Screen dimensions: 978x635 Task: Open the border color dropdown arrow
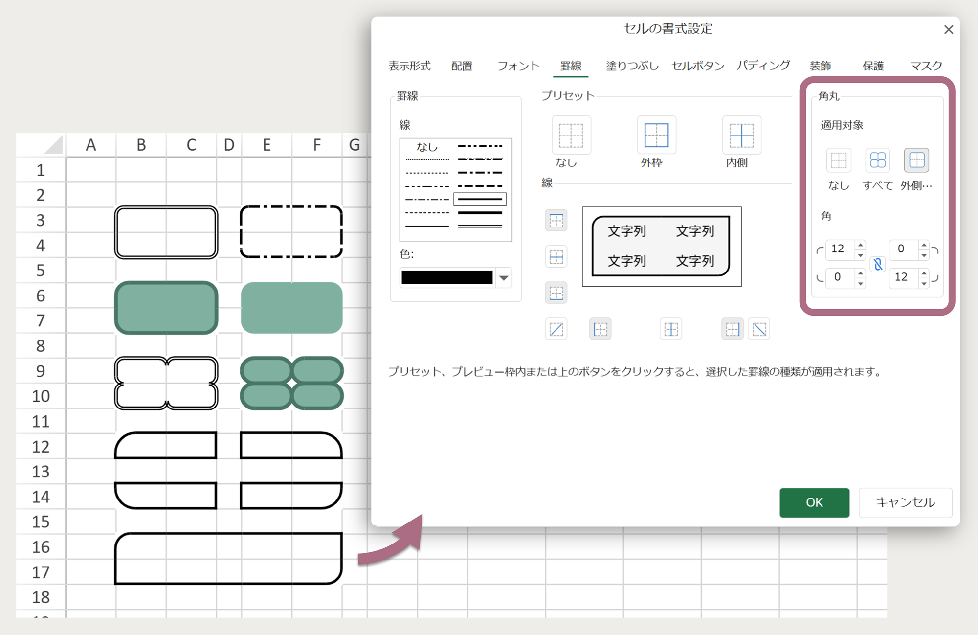(x=504, y=278)
